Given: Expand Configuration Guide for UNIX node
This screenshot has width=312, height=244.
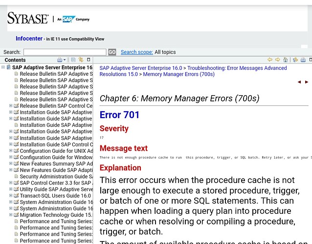Looking at the screenshot, I should click(11, 150).
